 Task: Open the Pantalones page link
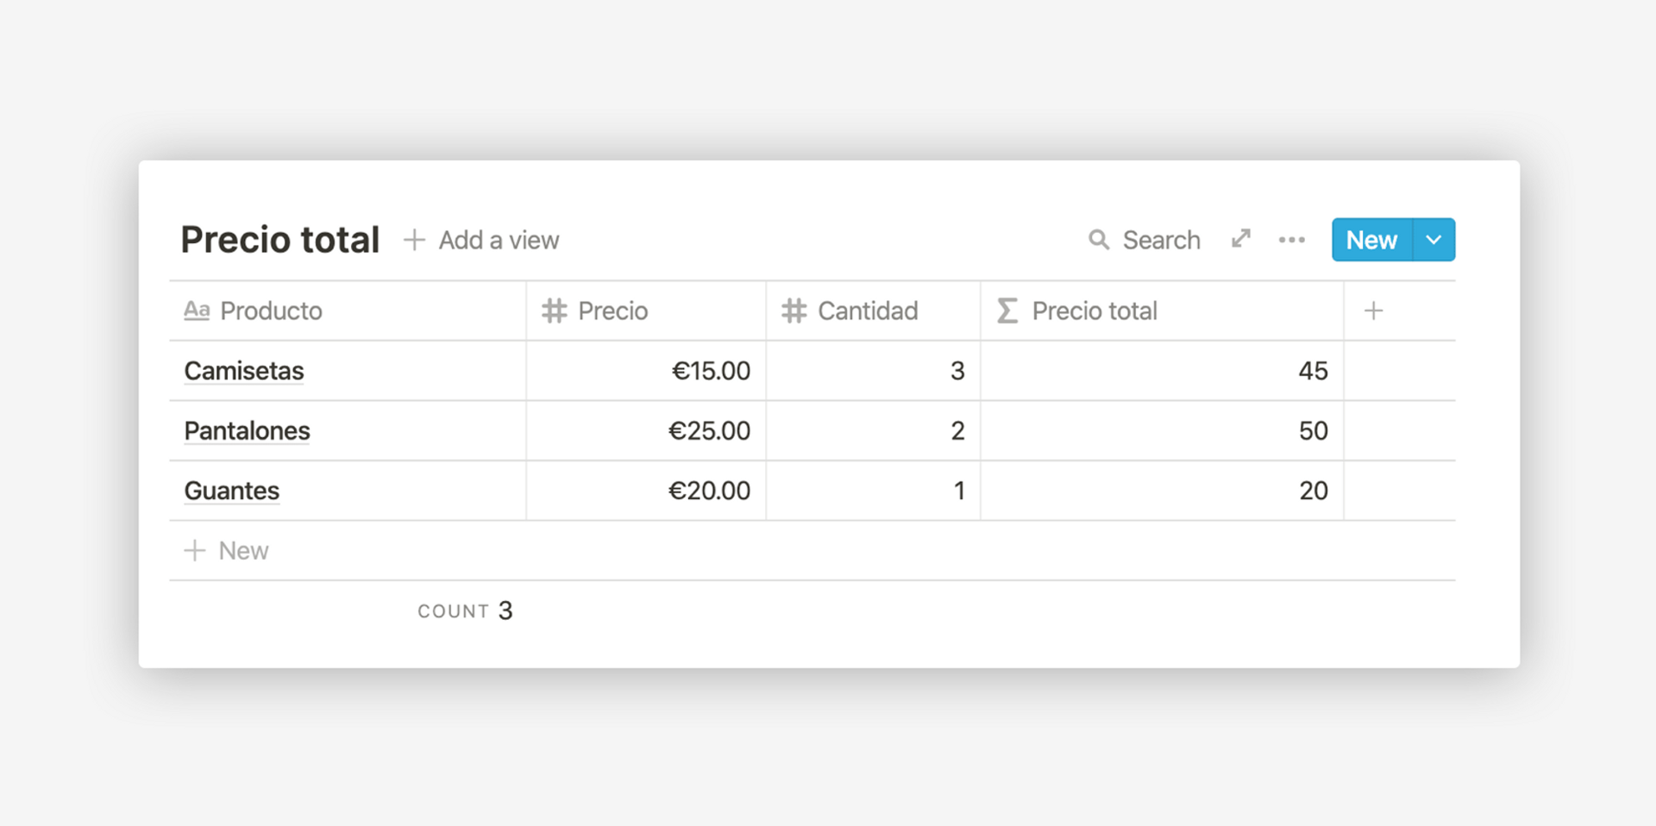pyautogui.click(x=246, y=430)
